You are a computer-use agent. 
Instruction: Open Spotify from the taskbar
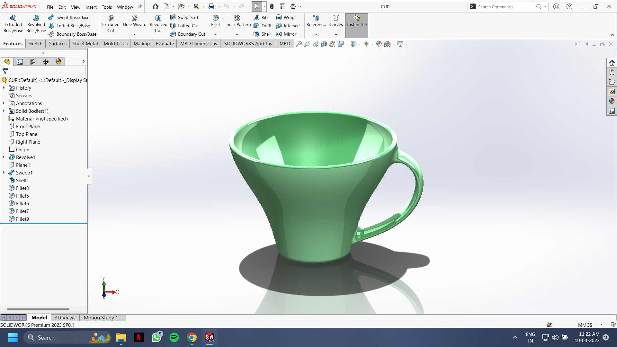[174, 337]
